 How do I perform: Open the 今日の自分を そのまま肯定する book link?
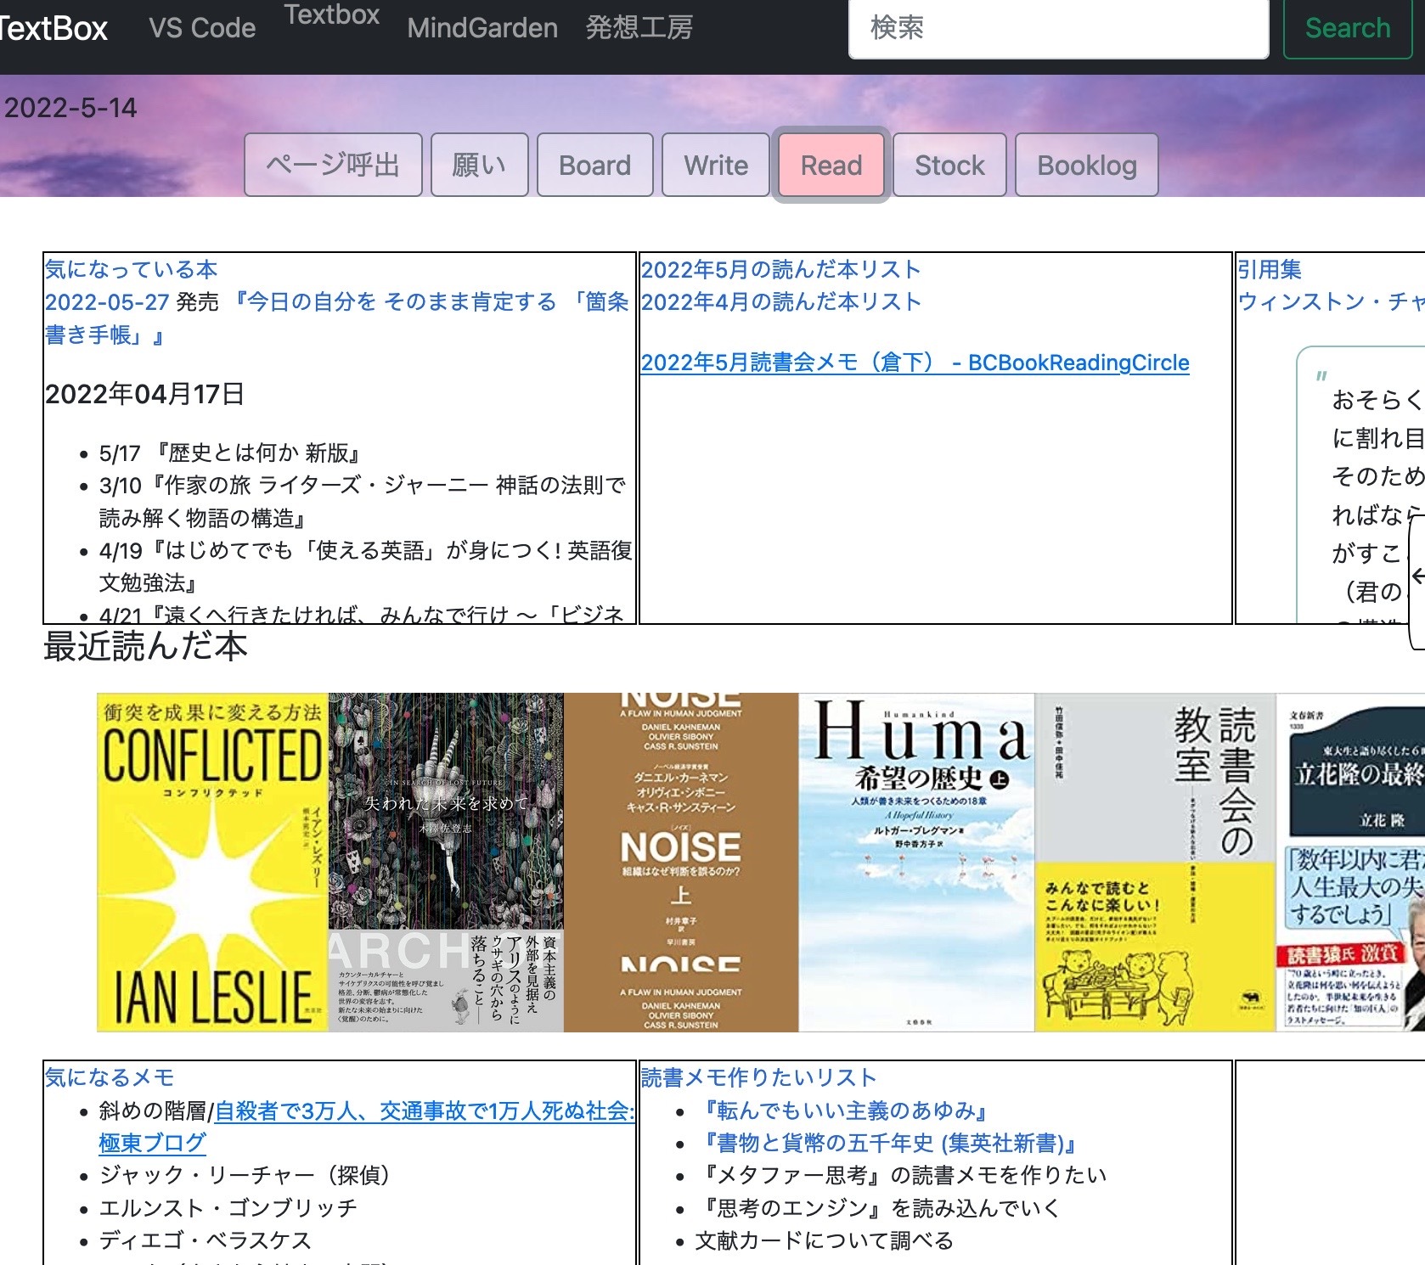[x=337, y=318]
